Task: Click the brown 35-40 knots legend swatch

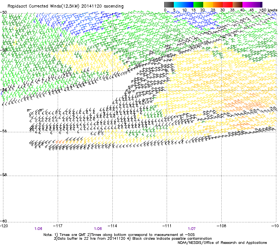Action: click(238, 5)
